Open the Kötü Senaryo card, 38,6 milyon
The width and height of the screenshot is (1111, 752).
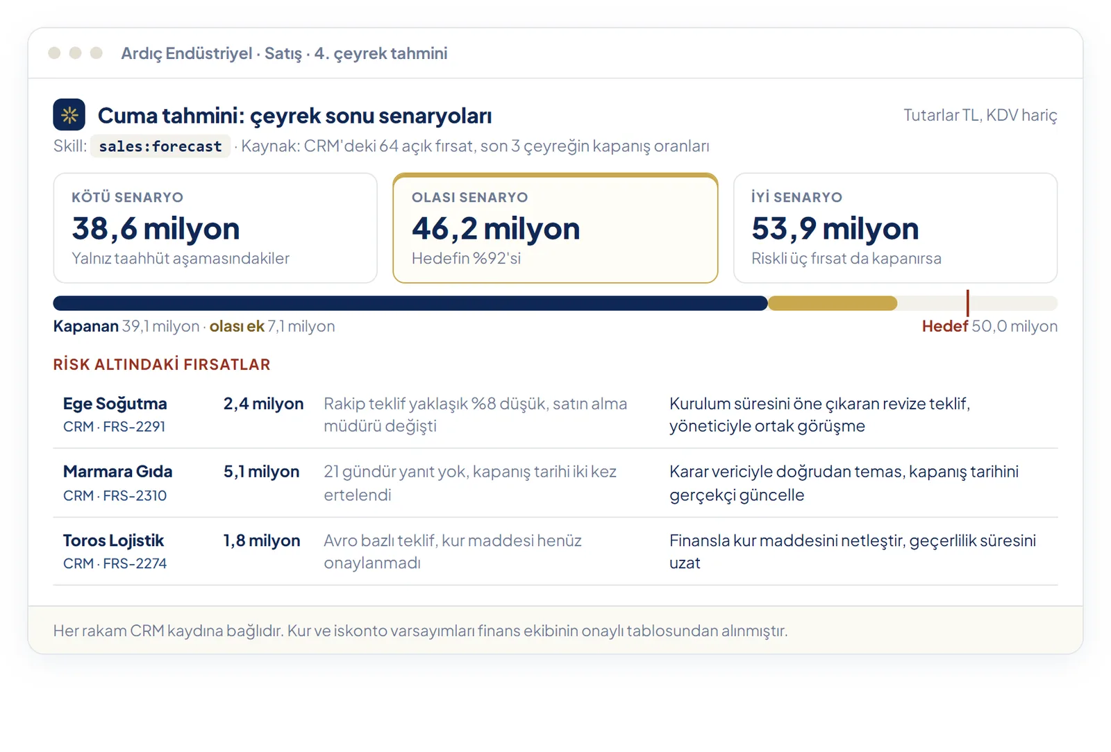[215, 228]
